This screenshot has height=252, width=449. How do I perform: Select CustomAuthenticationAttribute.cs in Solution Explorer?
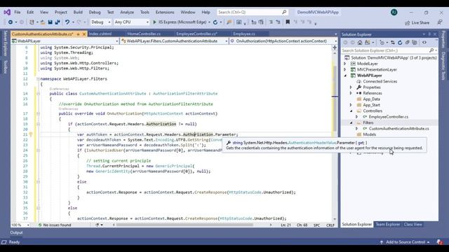click(399, 129)
